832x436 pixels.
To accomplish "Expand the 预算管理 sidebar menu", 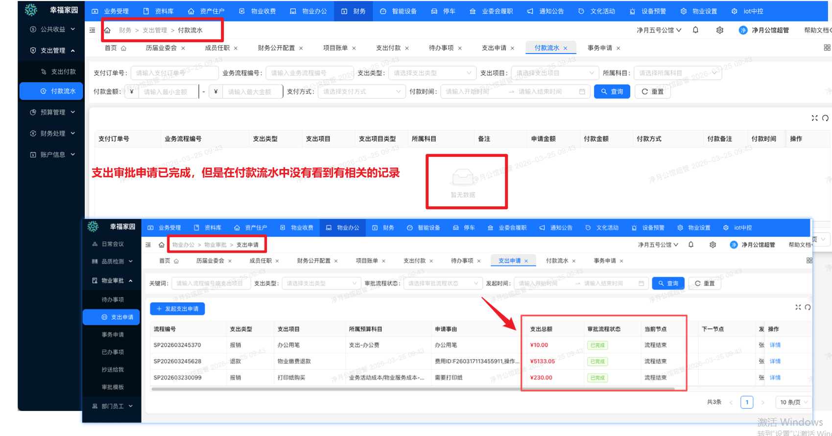I will pos(52,112).
